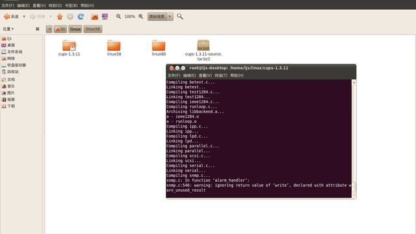Select 文档 in the sidebar
This screenshot has height=234, width=416.
pos(8,79)
